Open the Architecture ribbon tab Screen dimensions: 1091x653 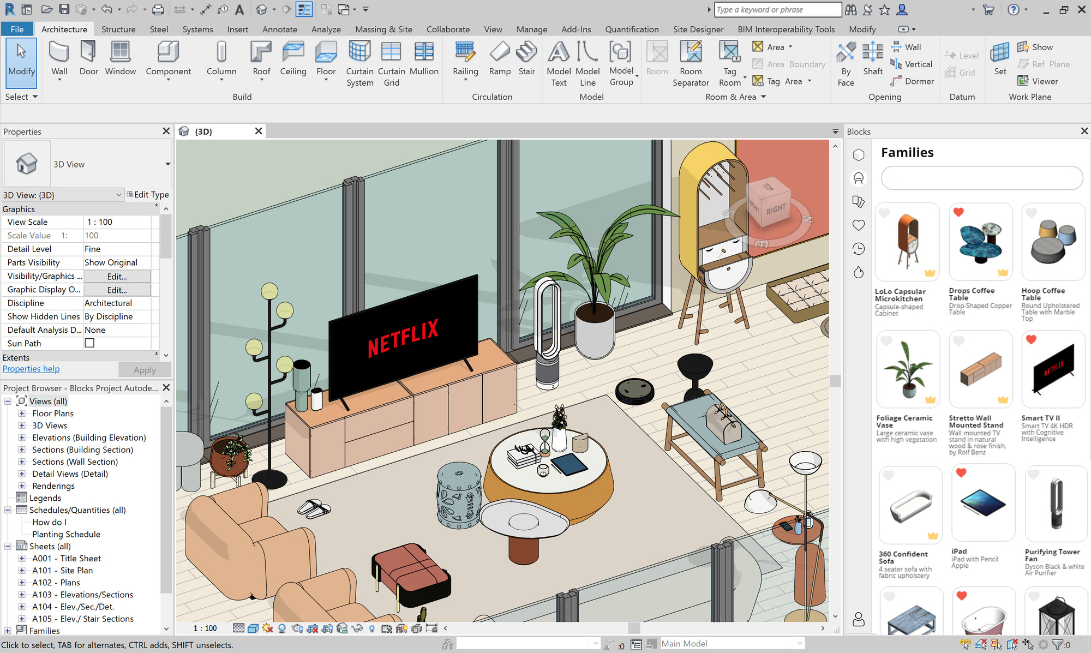tap(64, 29)
